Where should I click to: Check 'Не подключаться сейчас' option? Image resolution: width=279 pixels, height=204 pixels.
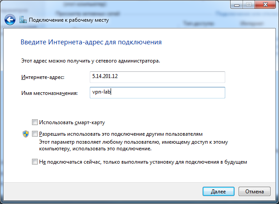click(35, 162)
